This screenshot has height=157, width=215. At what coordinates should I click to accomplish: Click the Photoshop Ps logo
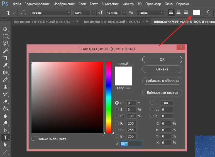(5, 4)
